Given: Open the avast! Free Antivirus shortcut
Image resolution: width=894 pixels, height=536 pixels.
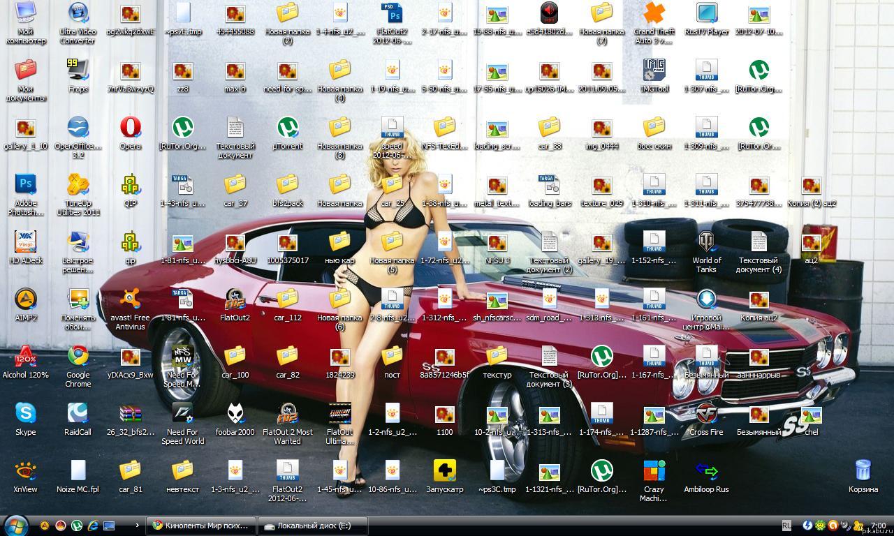Looking at the screenshot, I should [131, 308].
